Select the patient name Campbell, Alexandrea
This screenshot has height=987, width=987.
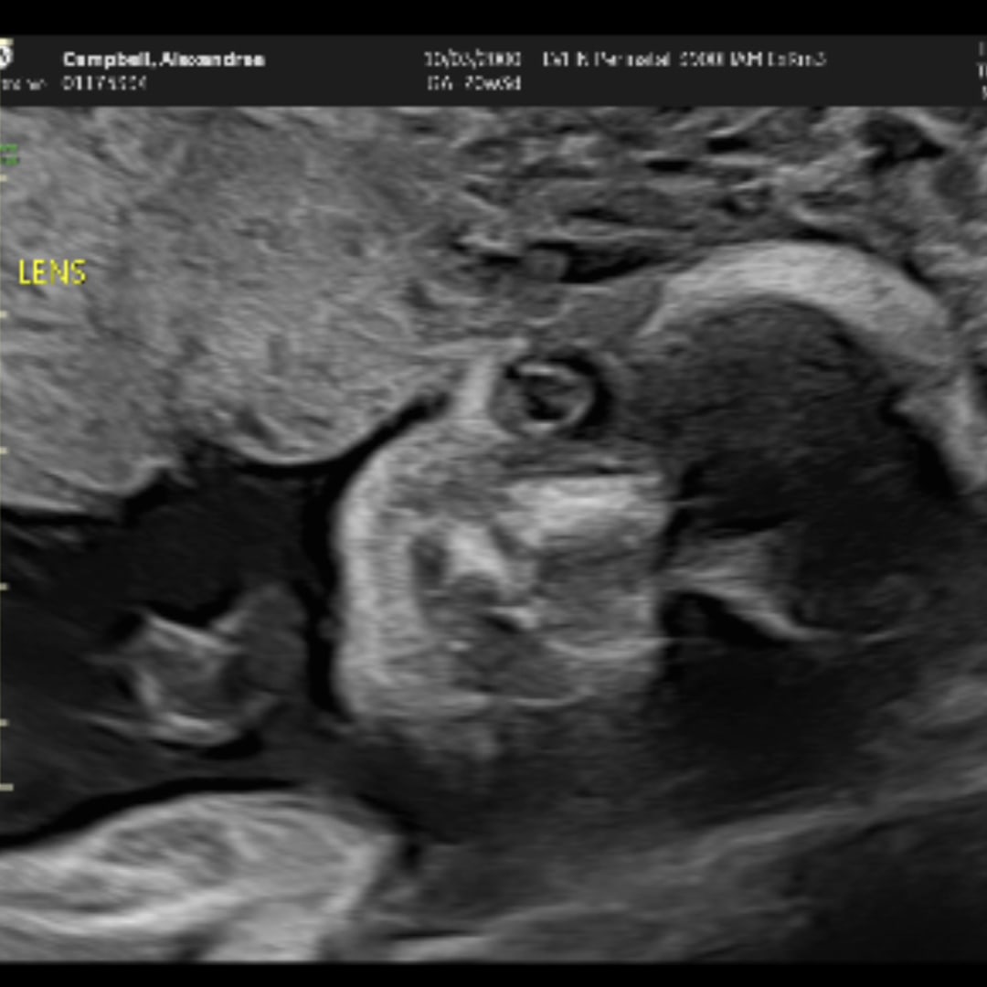(x=164, y=59)
